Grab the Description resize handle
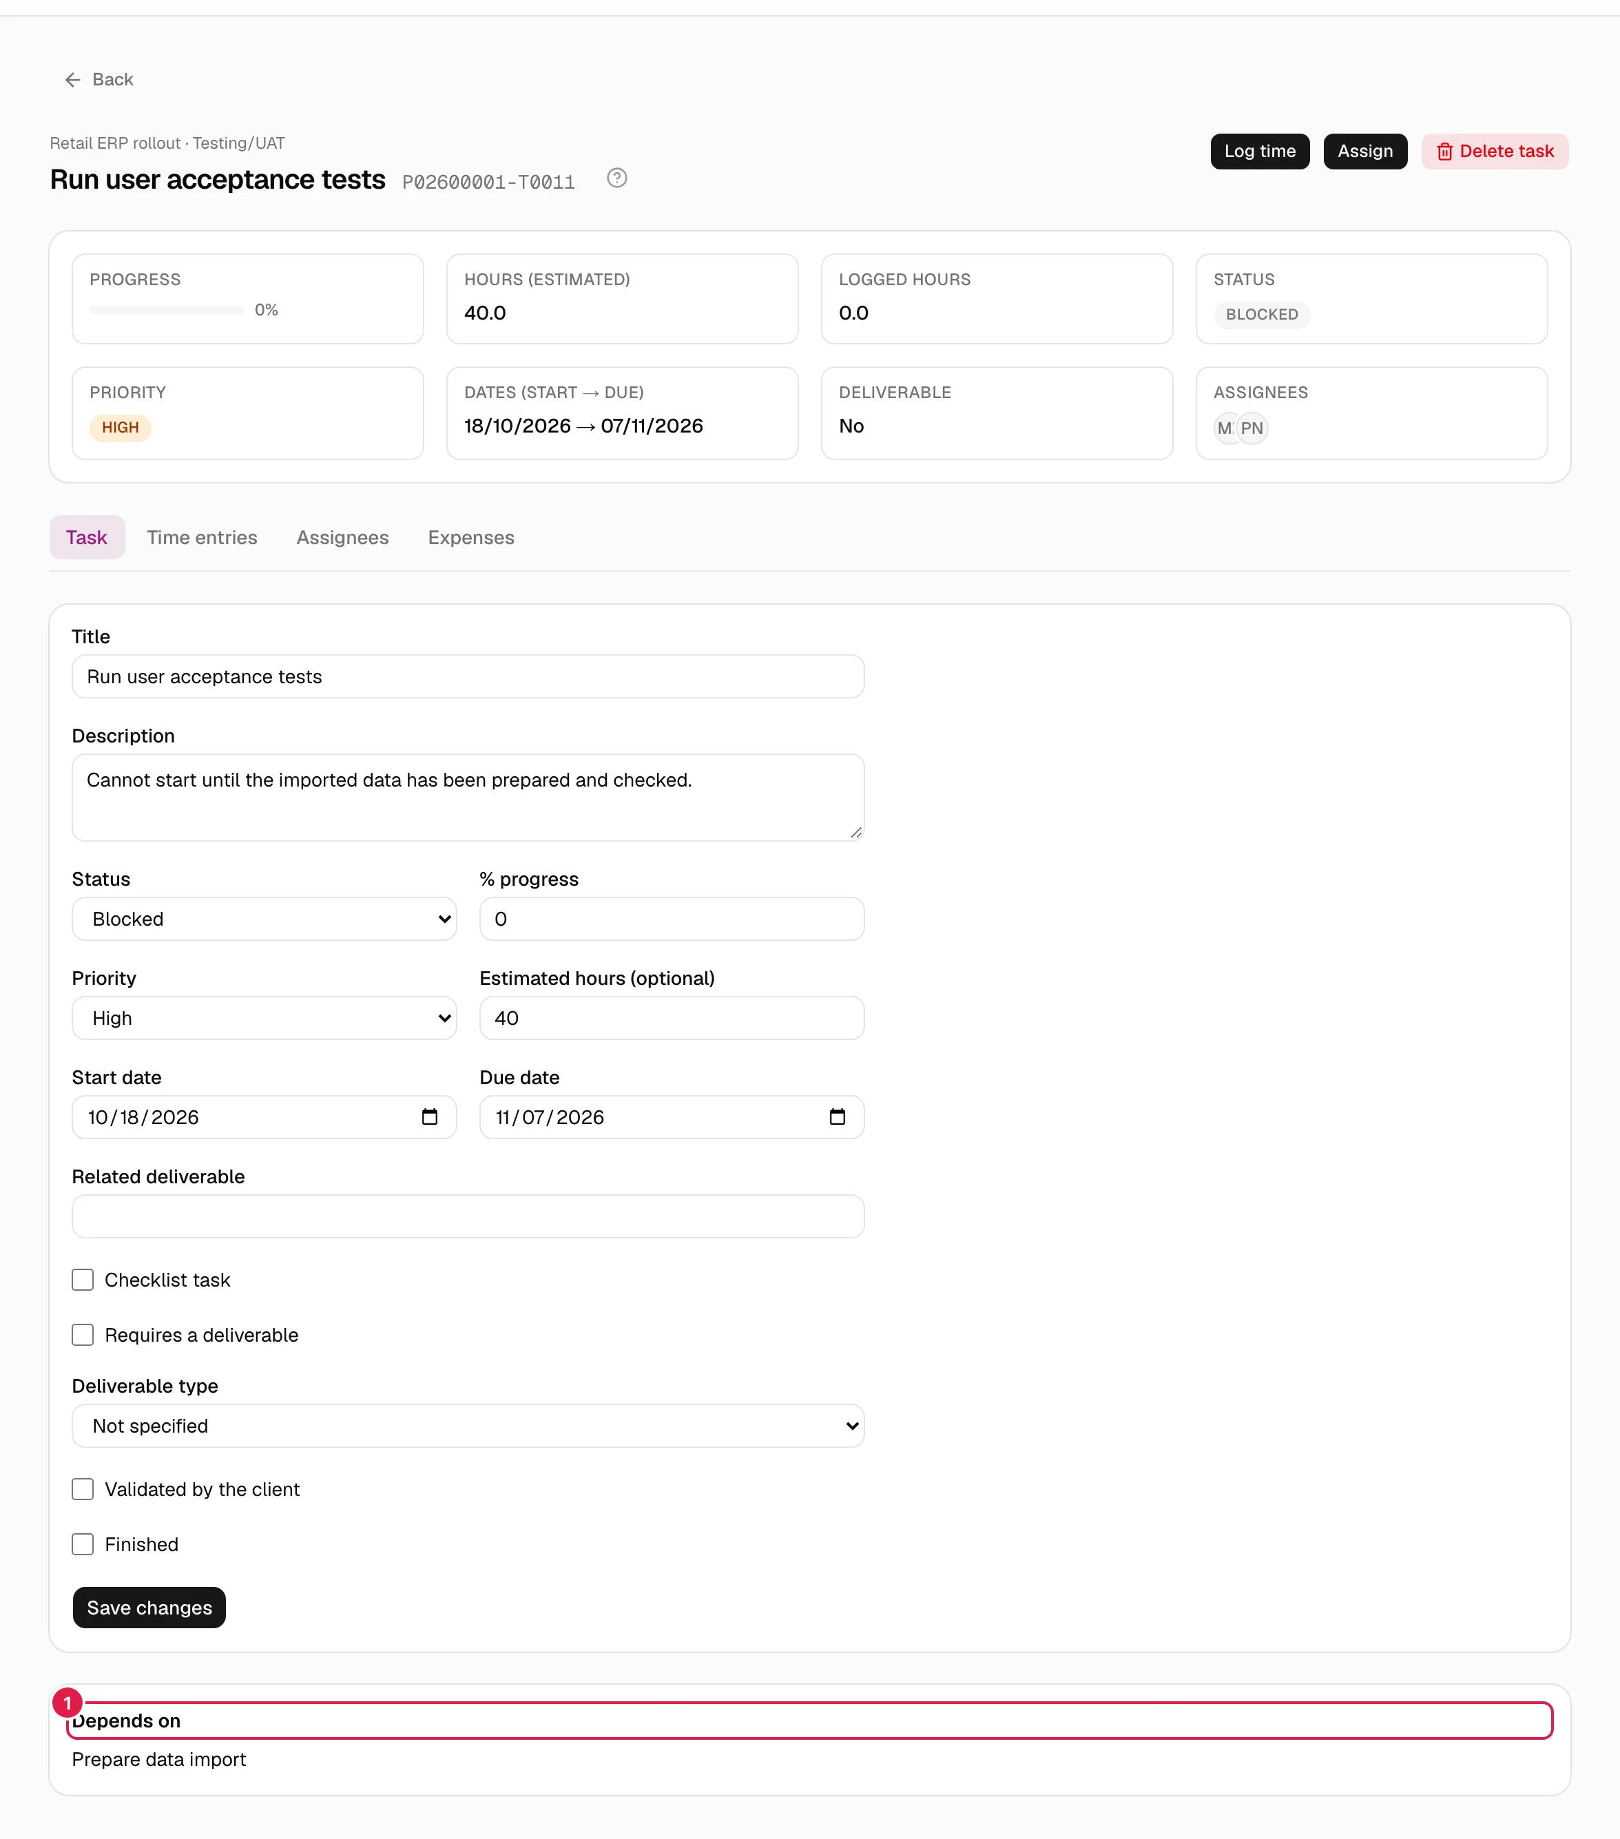 [x=855, y=832]
